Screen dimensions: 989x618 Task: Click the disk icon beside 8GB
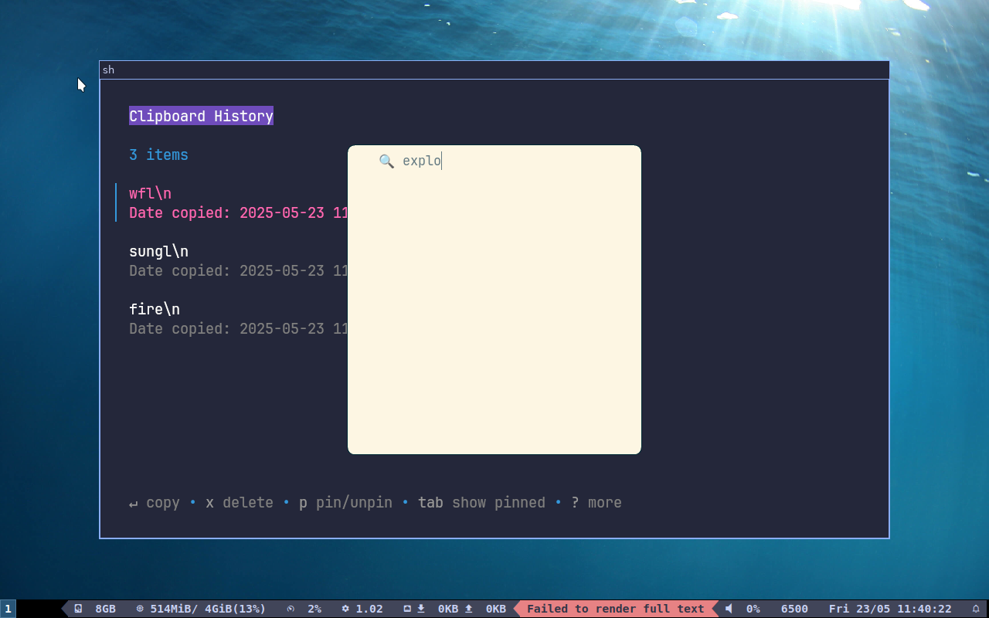tap(78, 609)
